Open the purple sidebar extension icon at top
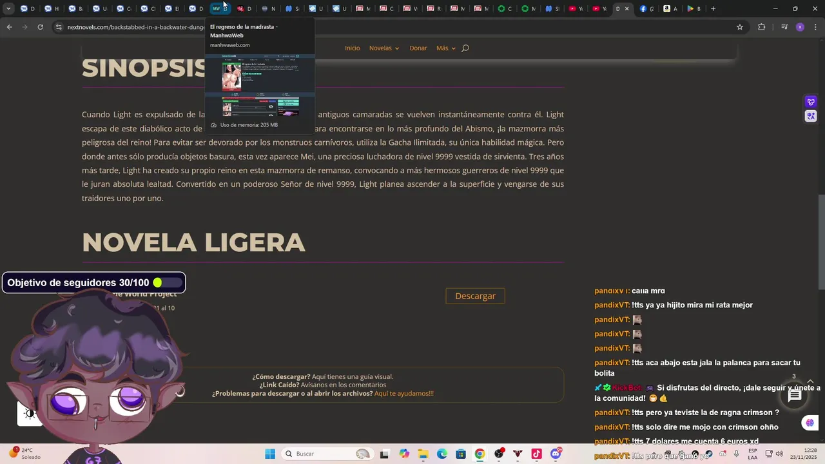This screenshot has height=464, width=825. click(811, 102)
